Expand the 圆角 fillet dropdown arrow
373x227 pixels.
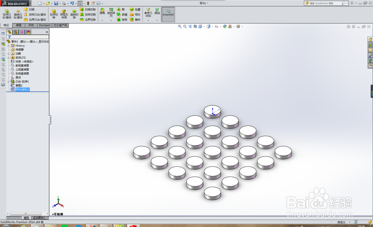click(102, 20)
